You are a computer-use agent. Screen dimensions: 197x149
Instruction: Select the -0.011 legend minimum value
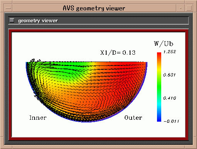(x=171, y=121)
